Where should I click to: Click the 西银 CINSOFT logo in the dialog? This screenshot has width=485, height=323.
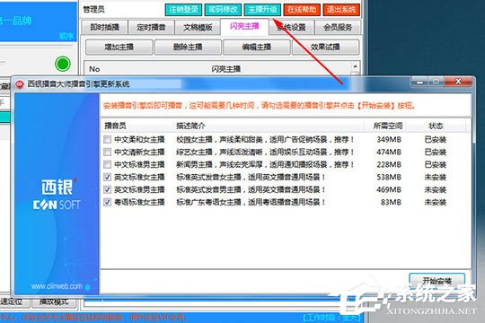[x=57, y=195]
